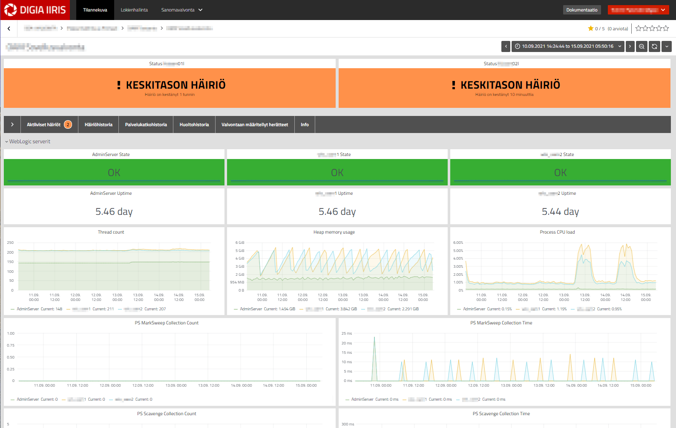
Task: Select Huoltohistoria tab
Action: (194, 124)
